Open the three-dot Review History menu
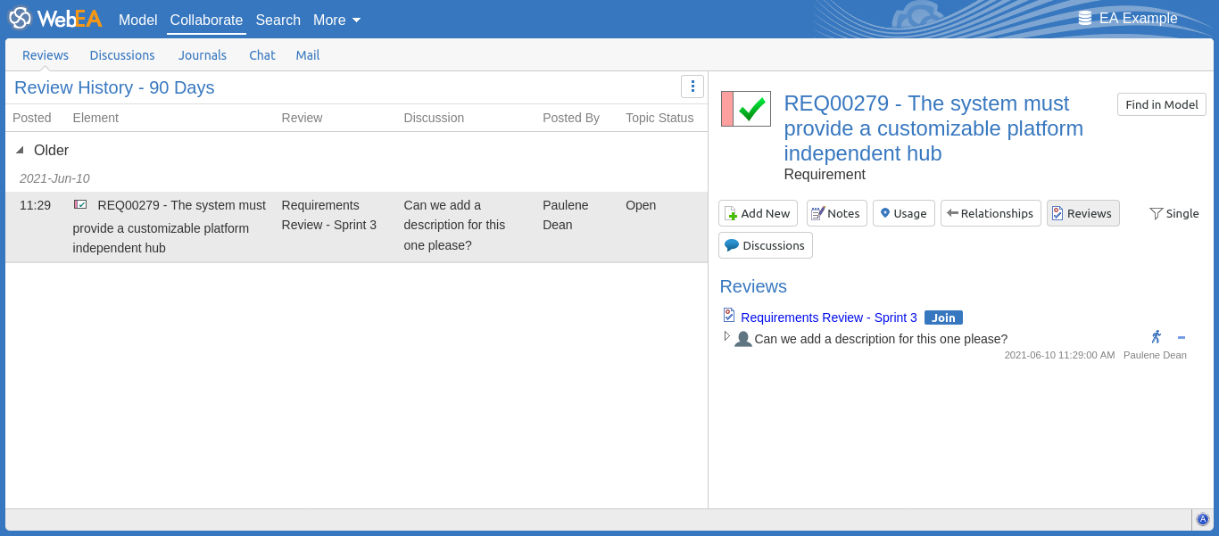Screen dimensions: 1219x536 point(692,87)
